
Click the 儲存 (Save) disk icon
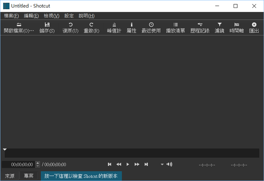pyautogui.click(x=47, y=25)
